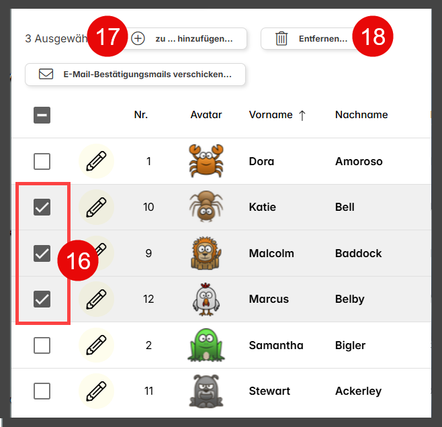Open editing for Marcus Belby via pencil
This screenshot has width=442, height=427.
96,299
